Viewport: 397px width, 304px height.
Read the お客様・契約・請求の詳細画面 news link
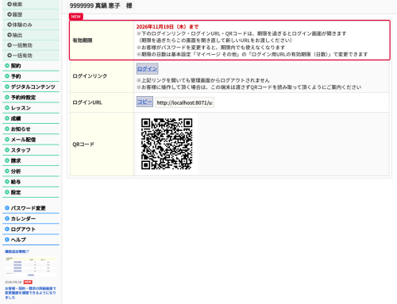pyautogui.click(x=30, y=293)
